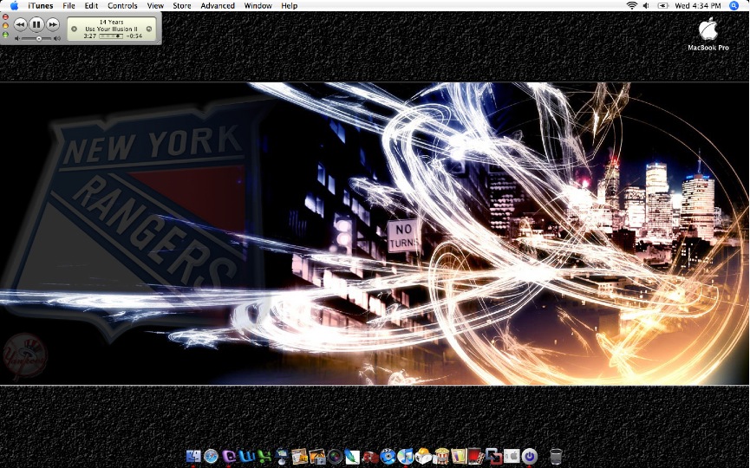Viewport: 750px width, 468px height.
Task: Open Finder from the Dock
Action: 193,456
